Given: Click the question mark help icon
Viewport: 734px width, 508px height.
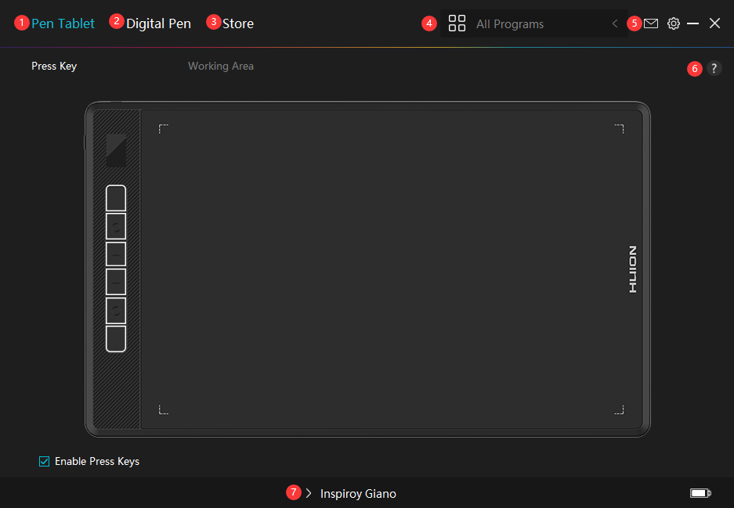Looking at the screenshot, I should click(714, 69).
